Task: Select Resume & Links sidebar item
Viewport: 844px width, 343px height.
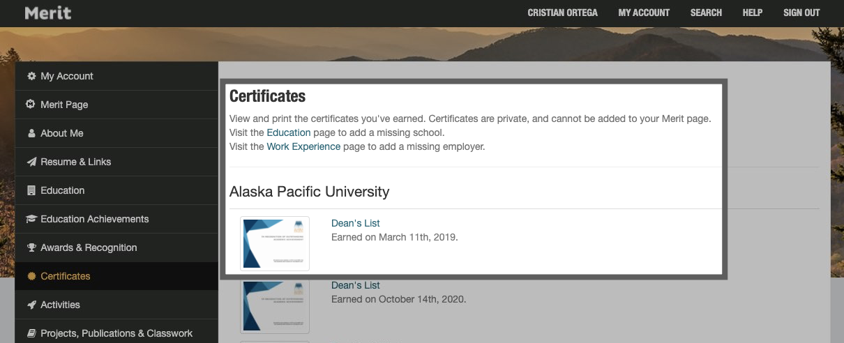Action: tap(116, 162)
